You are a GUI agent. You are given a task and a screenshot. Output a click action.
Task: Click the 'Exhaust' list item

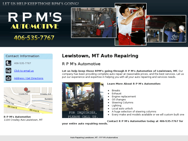coord(117,93)
